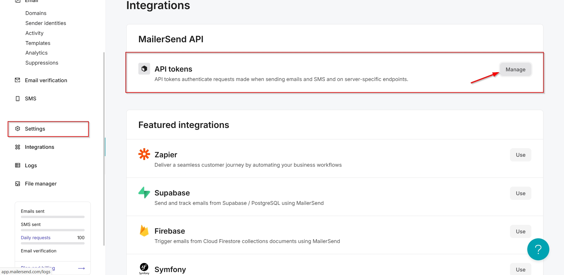The height and width of the screenshot is (275, 564).
Task: Open File manager in sidebar
Action: click(41, 184)
